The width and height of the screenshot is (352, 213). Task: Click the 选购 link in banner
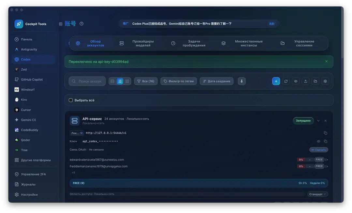pyautogui.click(x=271, y=24)
